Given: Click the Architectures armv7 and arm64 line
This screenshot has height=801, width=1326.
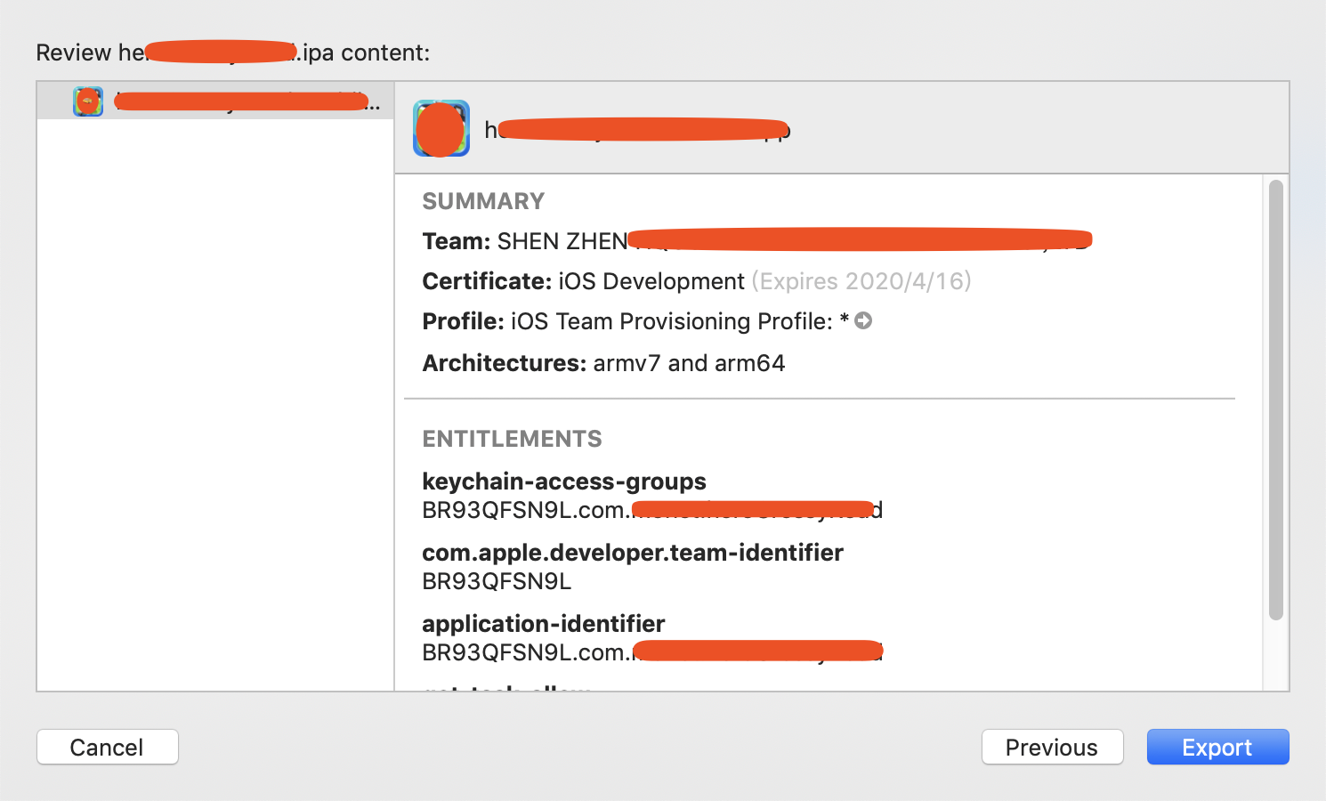Looking at the screenshot, I should click(603, 363).
